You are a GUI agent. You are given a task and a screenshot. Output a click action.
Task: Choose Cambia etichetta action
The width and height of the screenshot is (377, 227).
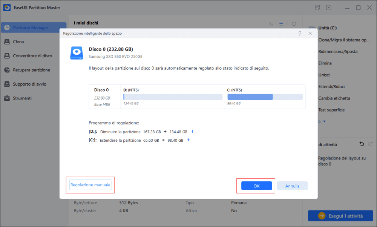(334, 98)
